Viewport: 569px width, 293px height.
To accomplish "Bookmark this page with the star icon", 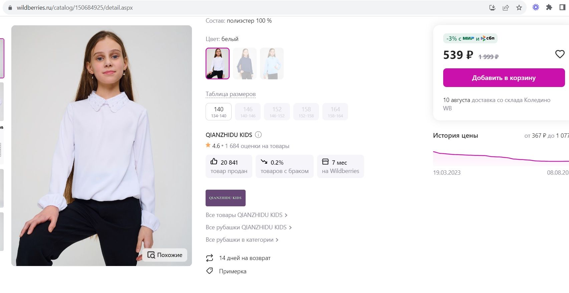I will pyautogui.click(x=519, y=8).
